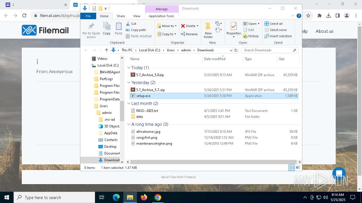Open Filemail chat bubble
The height and width of the screenshot is (203, 362).
(339, 174)
